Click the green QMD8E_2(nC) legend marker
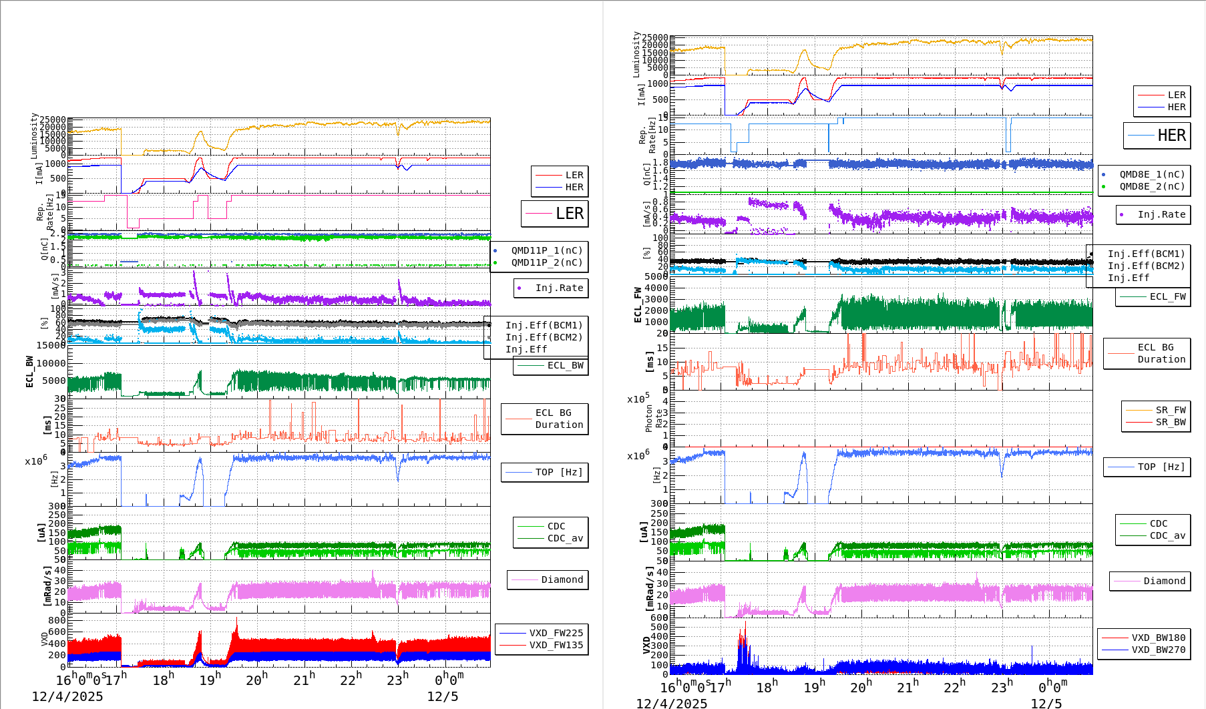Screen dimensions: 1206x709 pyautogui.click(x=1103, y=187)
